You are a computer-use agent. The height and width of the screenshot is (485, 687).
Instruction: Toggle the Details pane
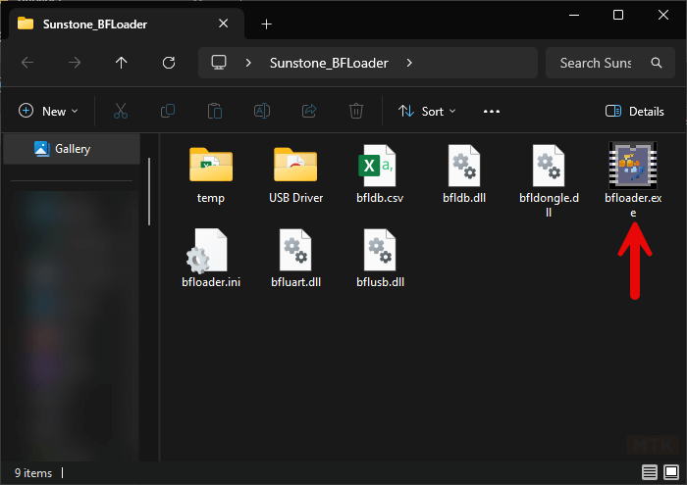634,111
